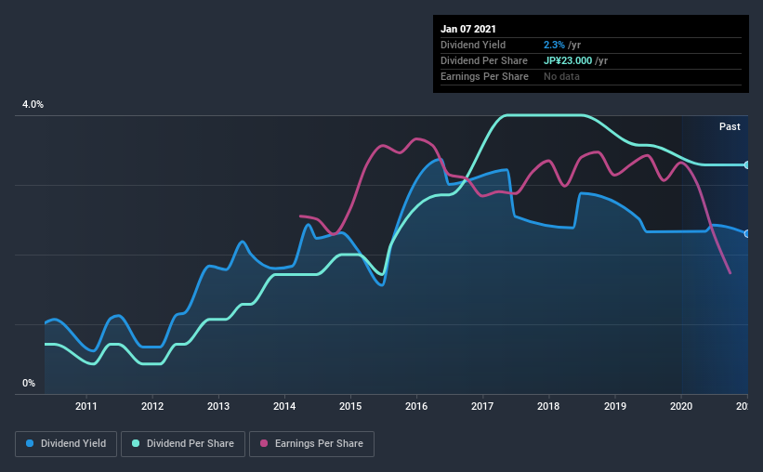Click the tooltip Dividend Yield row label
The width and height of the screenshot is (763, 472).
tap(473, 46)
